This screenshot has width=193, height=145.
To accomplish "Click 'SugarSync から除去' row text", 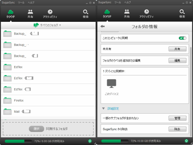I will (x=115, y=129).
